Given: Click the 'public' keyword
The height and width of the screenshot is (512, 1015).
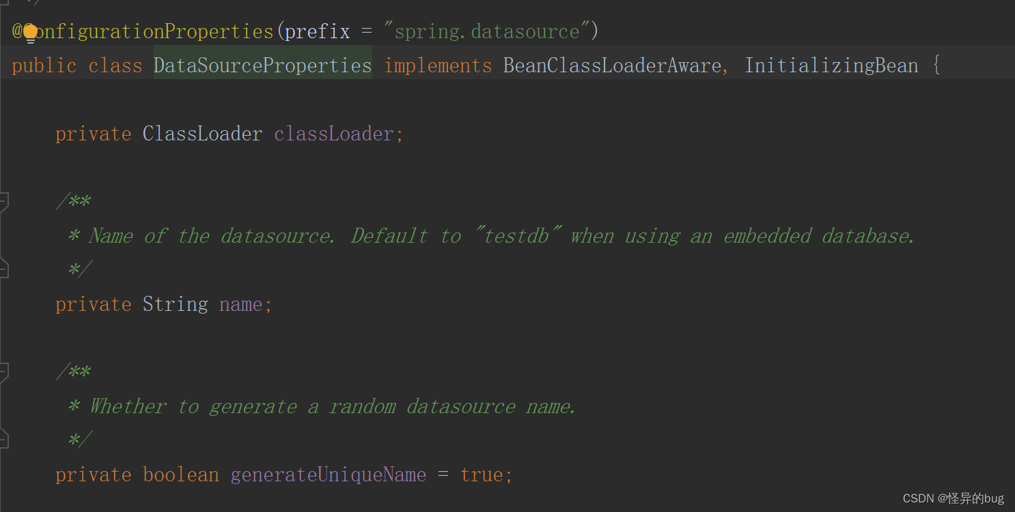Looking at the screenshot, I should (44, 65).
